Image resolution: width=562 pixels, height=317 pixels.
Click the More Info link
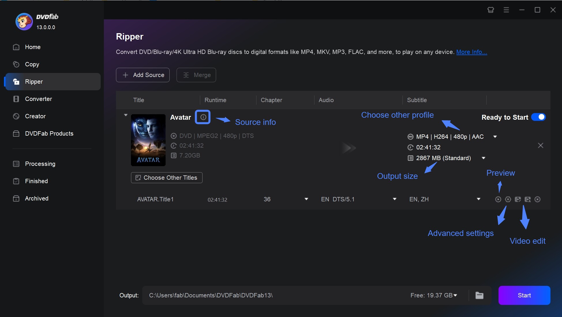[x=472, y=51]
